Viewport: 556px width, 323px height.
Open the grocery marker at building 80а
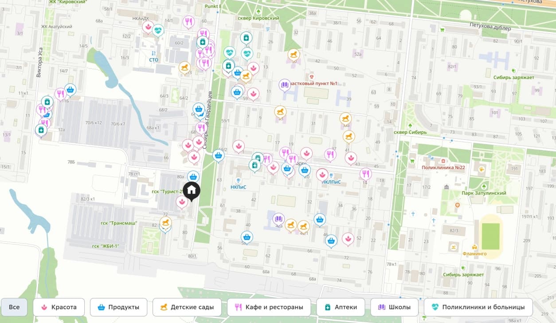click(193, 177)
